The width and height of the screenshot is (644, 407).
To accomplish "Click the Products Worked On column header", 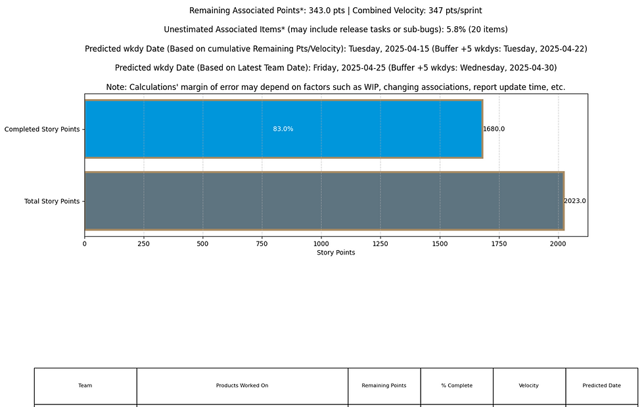I will [242, 386].
